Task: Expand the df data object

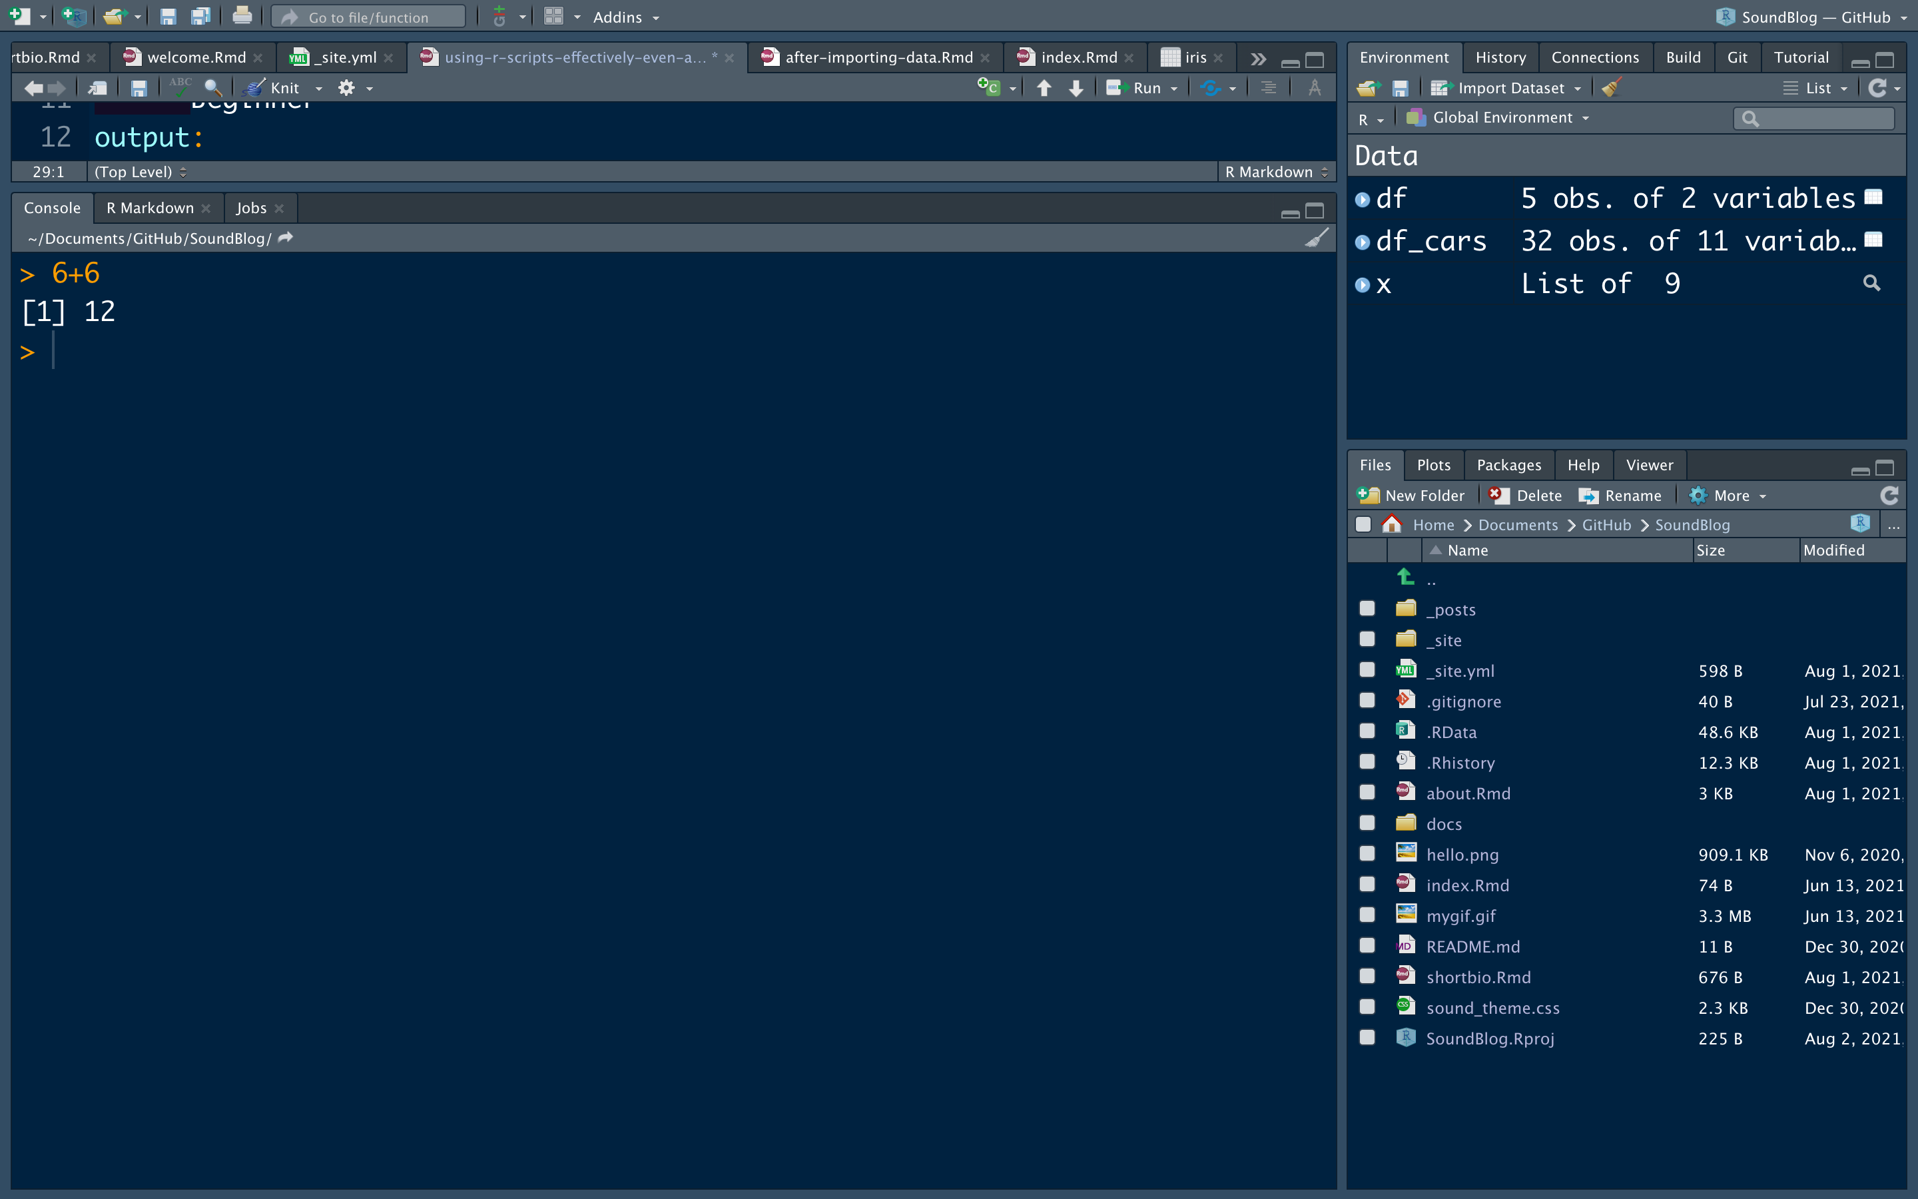Action: point(1363,199)
